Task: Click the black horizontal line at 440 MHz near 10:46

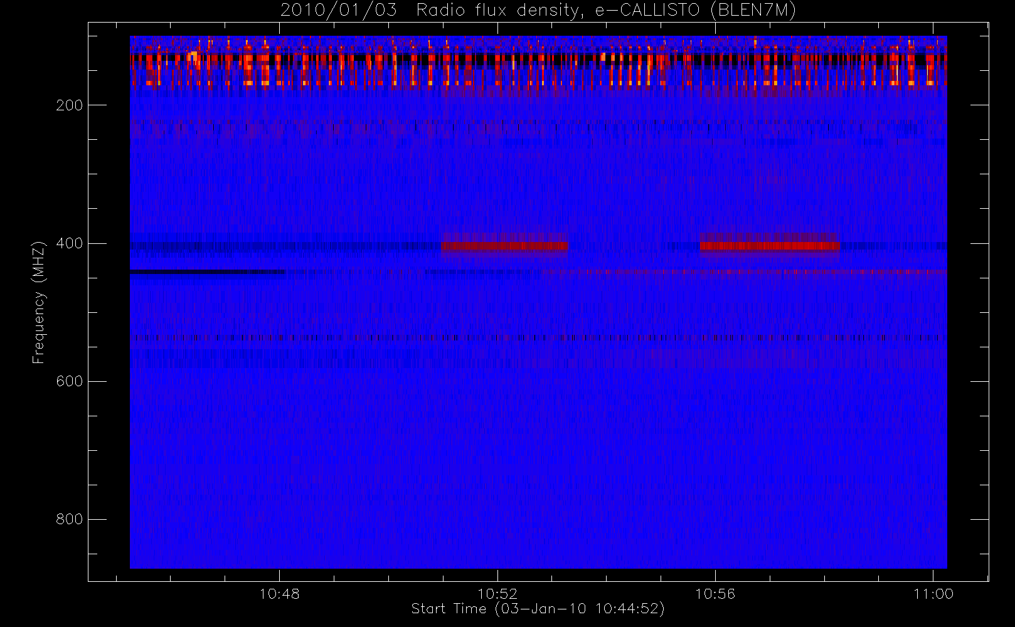Action: [207, 272]
